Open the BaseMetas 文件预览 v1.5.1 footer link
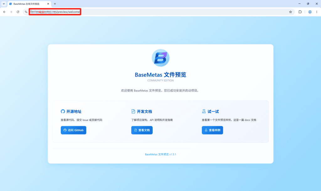The height and width of the screenshot is (191, 321). tap(160, 154)
